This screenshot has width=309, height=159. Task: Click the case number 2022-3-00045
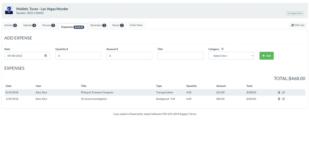(35, 13)
